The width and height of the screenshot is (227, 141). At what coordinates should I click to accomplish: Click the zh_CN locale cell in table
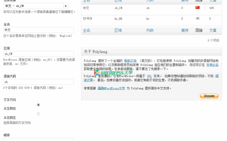[119, 8]
